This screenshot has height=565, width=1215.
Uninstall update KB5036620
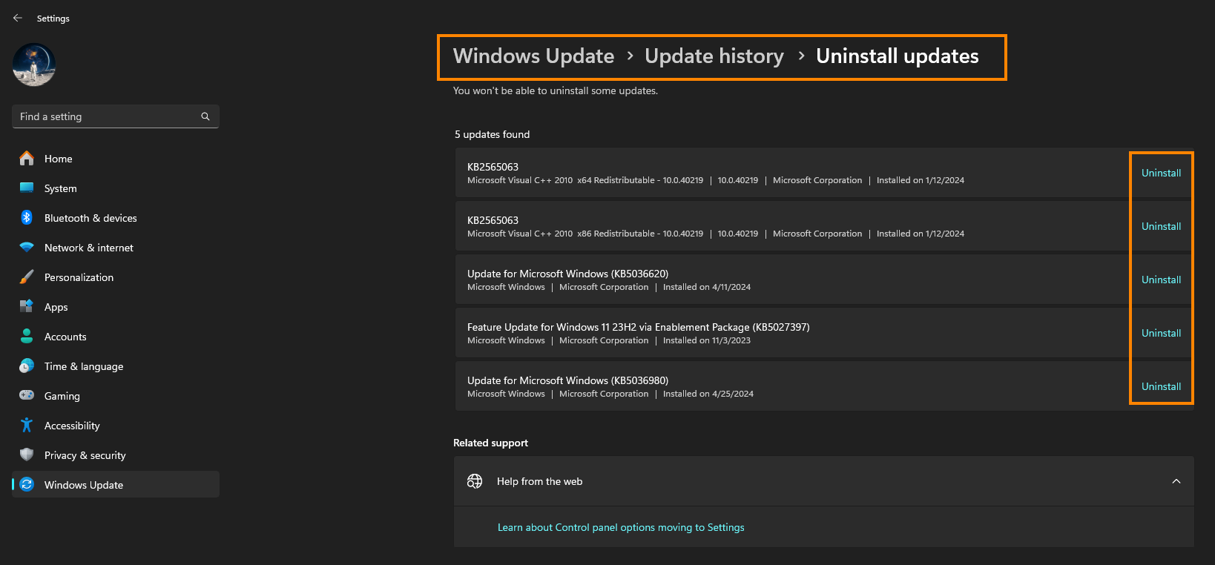pos(1161,280)
